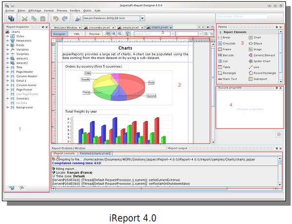Click the Cut scissors icon
The image size is (292, 224).
[x=25, y=18]
